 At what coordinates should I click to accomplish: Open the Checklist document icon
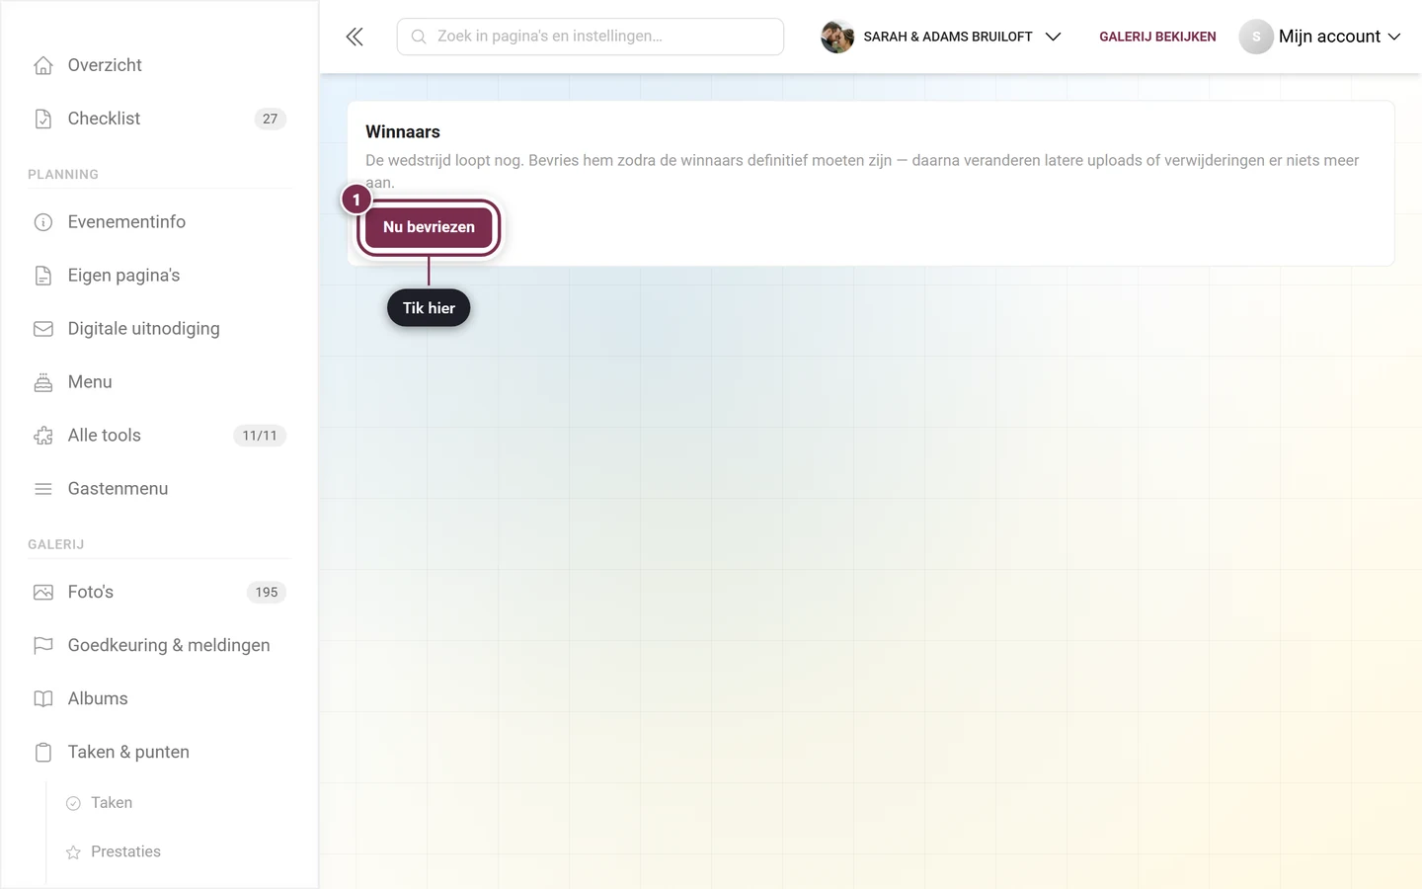(x=43, y=119)
